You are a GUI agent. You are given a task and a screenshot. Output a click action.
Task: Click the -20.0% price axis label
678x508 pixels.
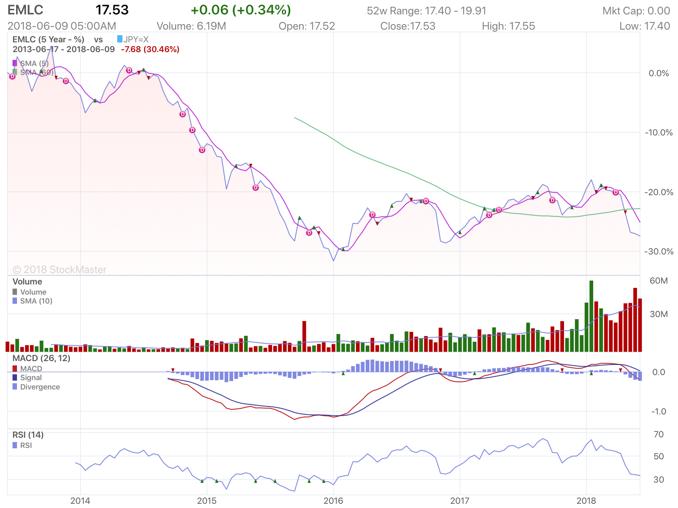tap(659, 192)
